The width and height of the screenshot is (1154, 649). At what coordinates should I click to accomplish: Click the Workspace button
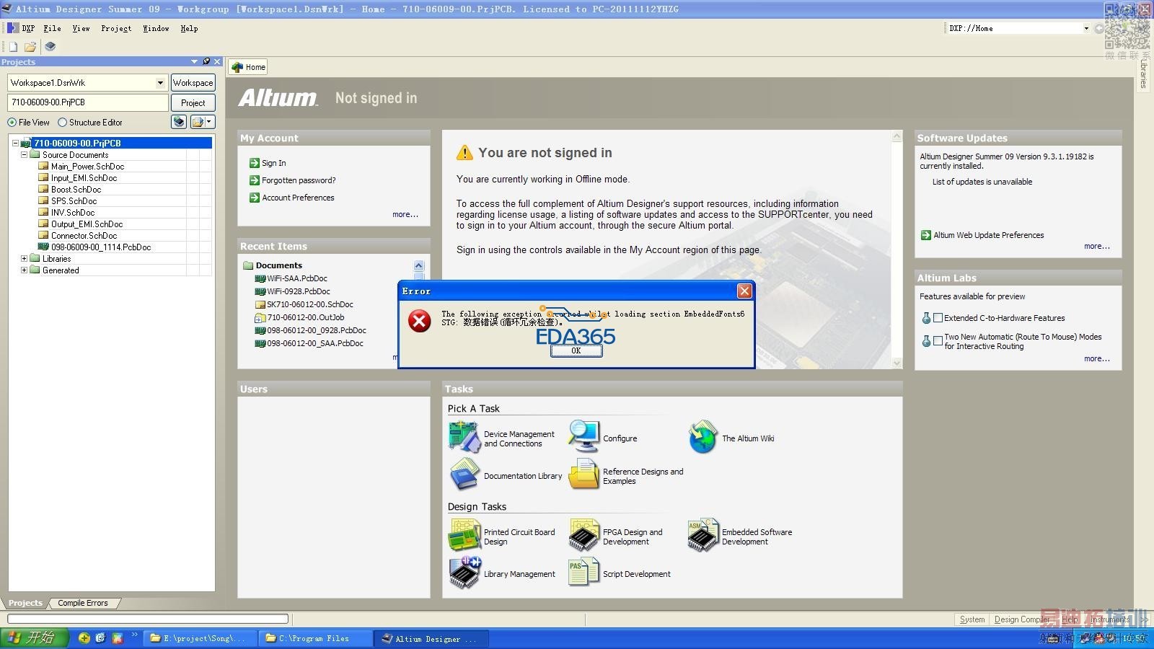[x=193, y=83]
